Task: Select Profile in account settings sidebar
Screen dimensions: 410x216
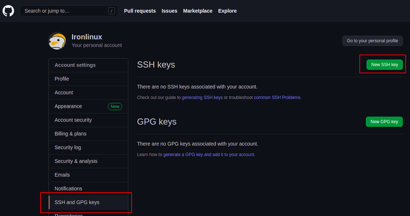Action: tap(62, 79)
